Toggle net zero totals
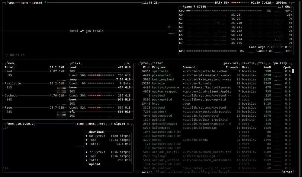 pyautogui.click(x=102, y=124)
